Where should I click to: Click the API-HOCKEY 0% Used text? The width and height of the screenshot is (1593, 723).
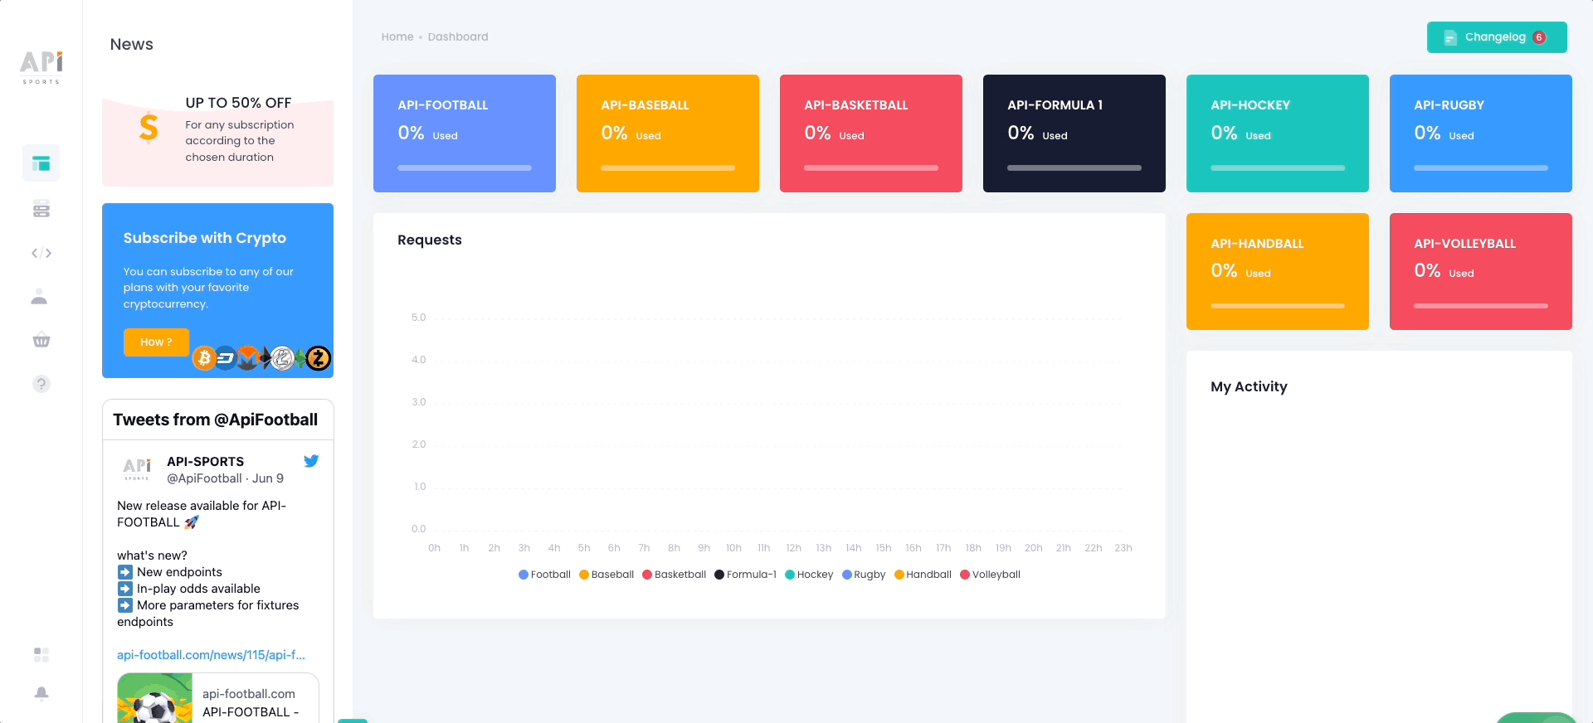[x=1241, y=133]
